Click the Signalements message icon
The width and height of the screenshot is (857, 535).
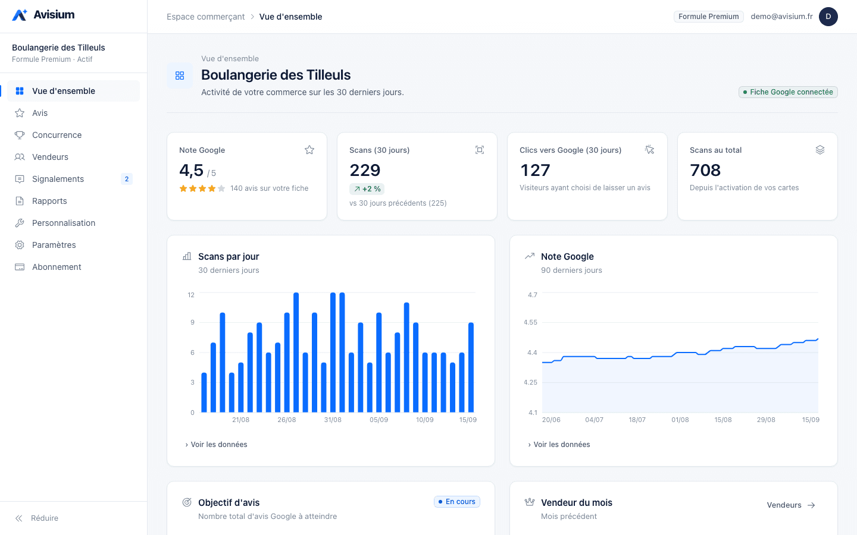pyautogui.click(x=20, y=179)
